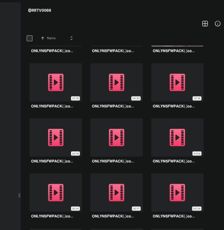Image resolution: width=224 pixels, height=230 pixels.
Task: Select the file name below the 00:34 video
Action: click(x=174, y=216)
